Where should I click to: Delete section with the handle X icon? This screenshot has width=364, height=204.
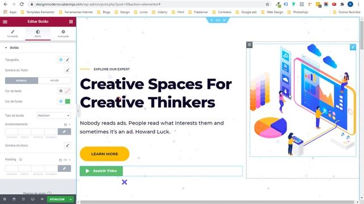[224, 20]
